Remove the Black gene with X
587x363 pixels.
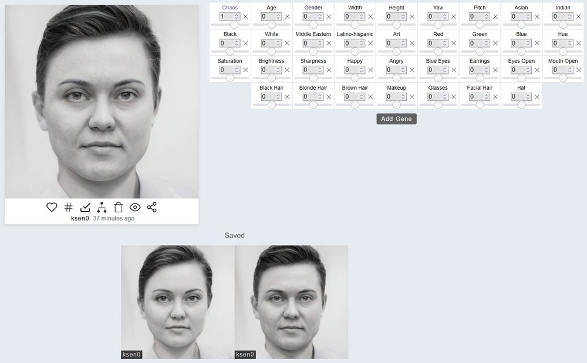click(x=245, y=43)
